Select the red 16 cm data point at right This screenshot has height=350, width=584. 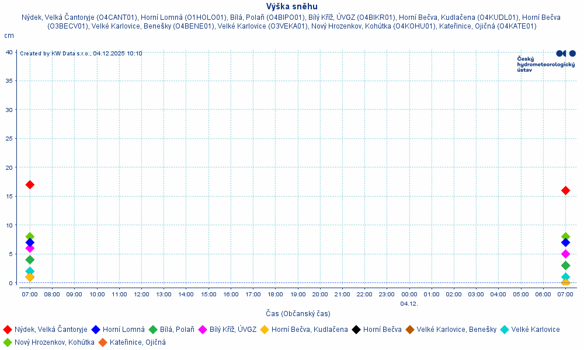565,190
